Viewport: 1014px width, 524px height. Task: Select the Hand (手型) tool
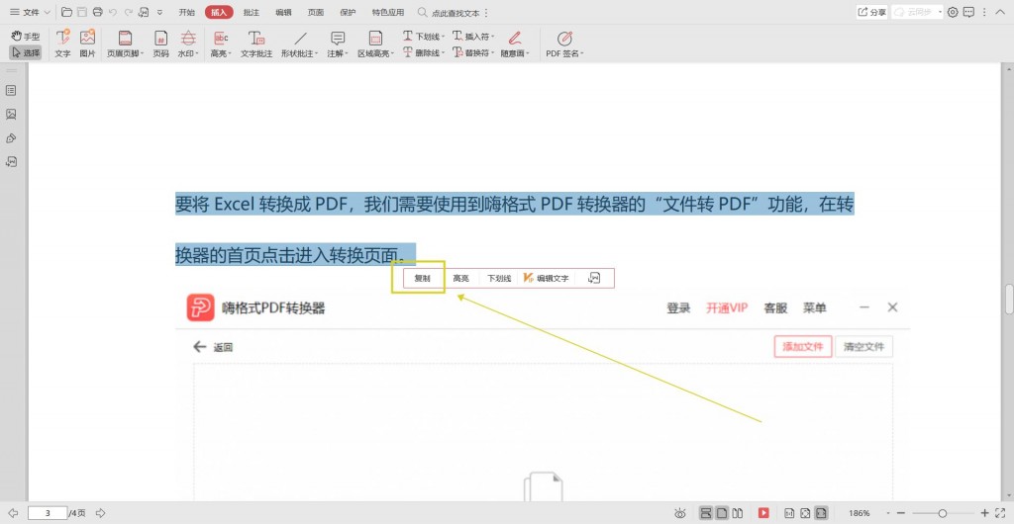[25, 37]
